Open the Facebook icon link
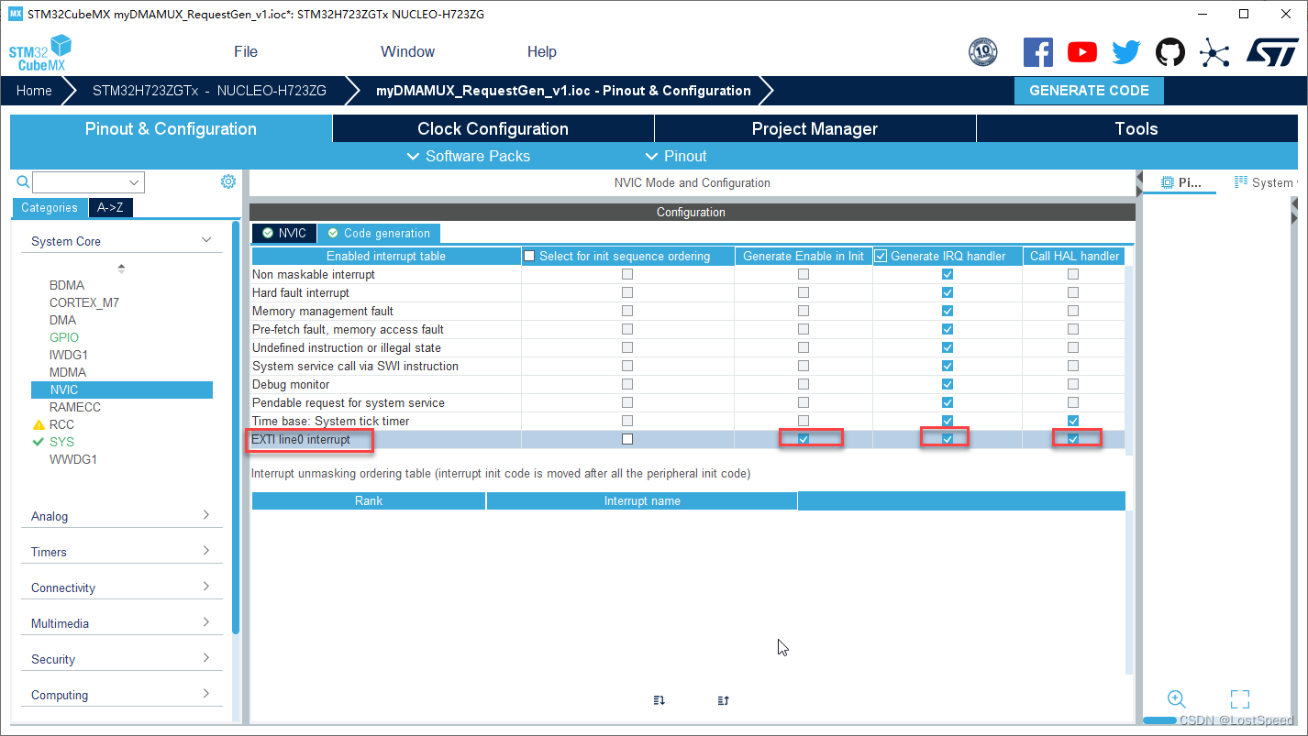Image resolution: width=1308 pixels, height=736 pixels. point(1037,52)
